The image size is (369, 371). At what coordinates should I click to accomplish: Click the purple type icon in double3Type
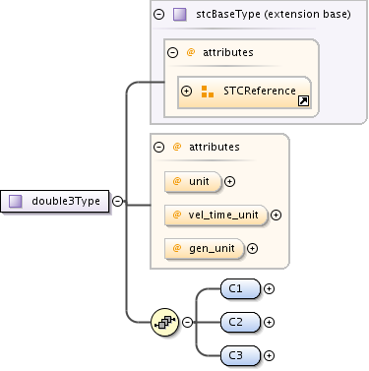click(x=16, y=201)
